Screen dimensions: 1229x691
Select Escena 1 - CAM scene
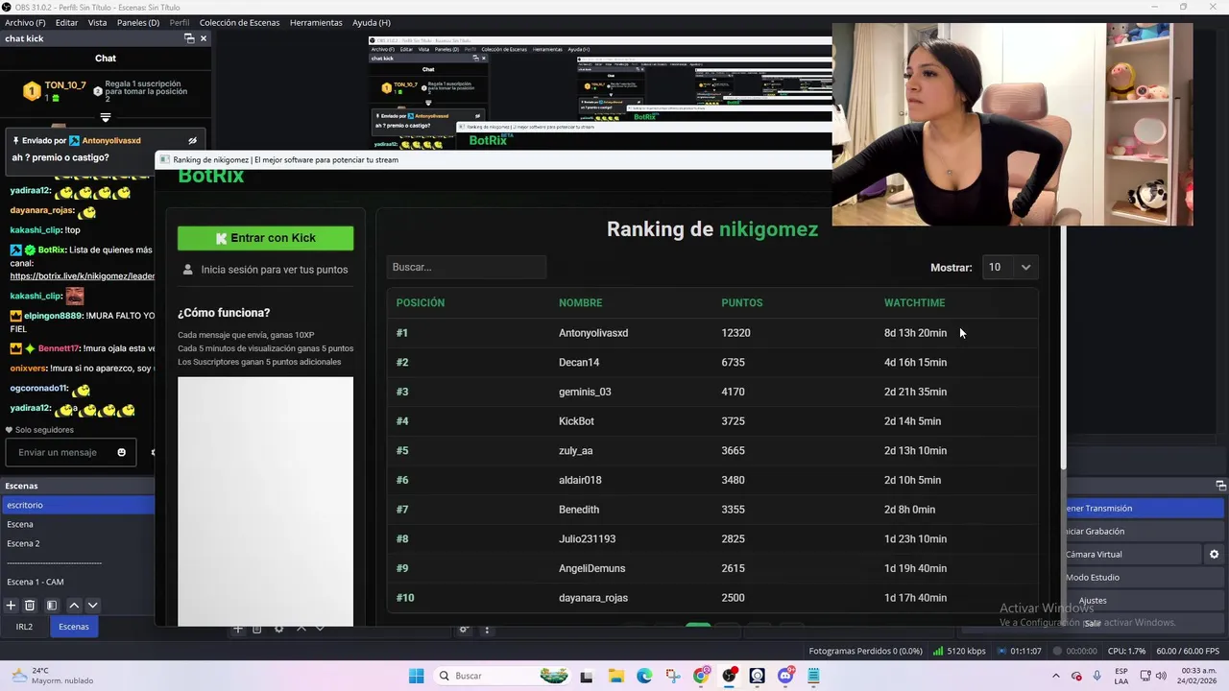pyautogui.click(x=78, y=582)
